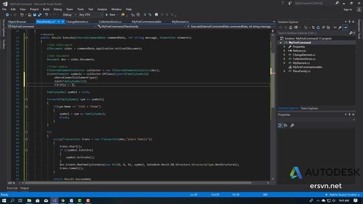Image resolution: width=363 pixels, height=204 pixels.
Task: Click the editor horizontal scrollbar thumb
Action: click(x=138, y=183)
